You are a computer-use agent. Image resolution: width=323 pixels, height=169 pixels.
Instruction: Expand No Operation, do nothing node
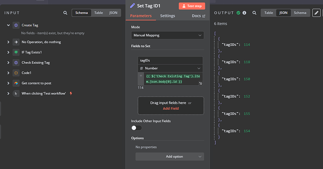8,42
